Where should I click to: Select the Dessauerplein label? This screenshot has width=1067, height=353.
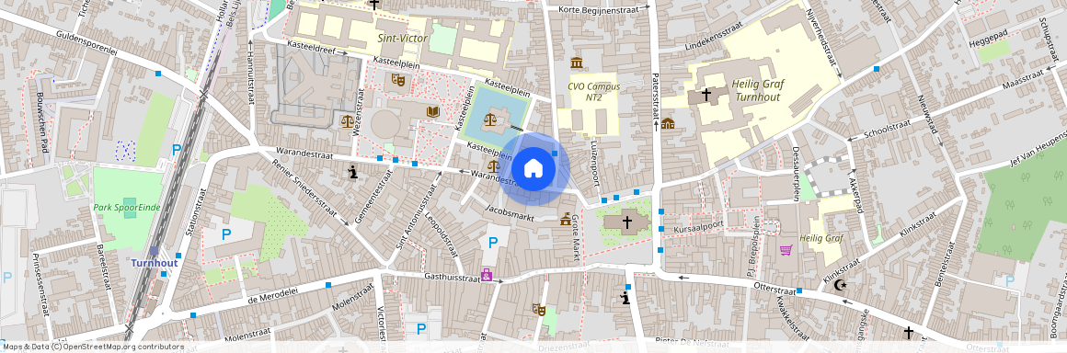797,175
